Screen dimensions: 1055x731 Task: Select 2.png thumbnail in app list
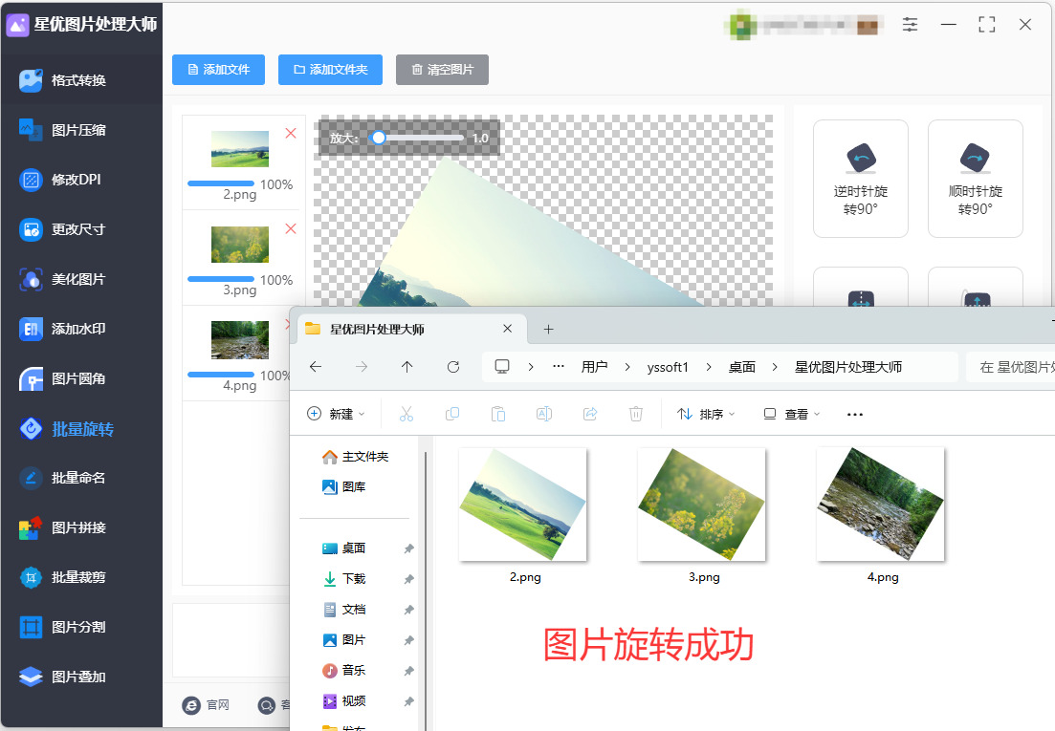[240, 149]
